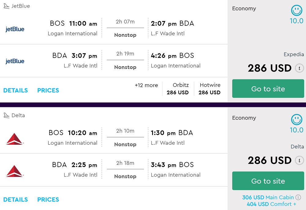Screen dimensions: 306x210
Task: Click the Main Cabin info icon
Action: click(x=298, y=197)
